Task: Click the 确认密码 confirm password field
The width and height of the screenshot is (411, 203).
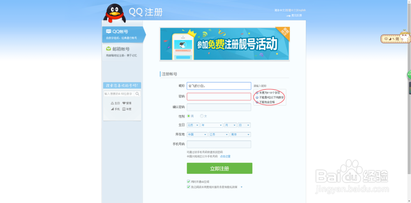Action: [x=219, y=107]
